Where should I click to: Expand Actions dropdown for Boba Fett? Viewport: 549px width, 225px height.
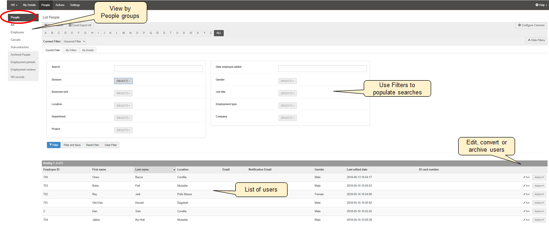pyautogui.click(x=539, y=186)
